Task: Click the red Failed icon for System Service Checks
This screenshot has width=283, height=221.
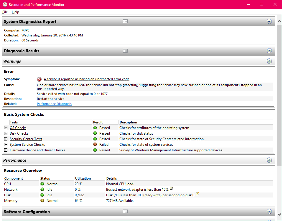Action: 95,145
